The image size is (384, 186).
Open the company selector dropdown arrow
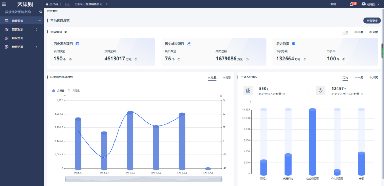107,4
